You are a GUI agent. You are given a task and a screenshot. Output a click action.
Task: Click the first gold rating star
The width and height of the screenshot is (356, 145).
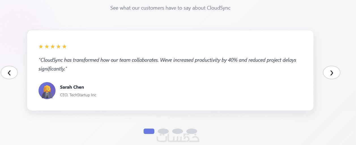(x=41, y=46)
